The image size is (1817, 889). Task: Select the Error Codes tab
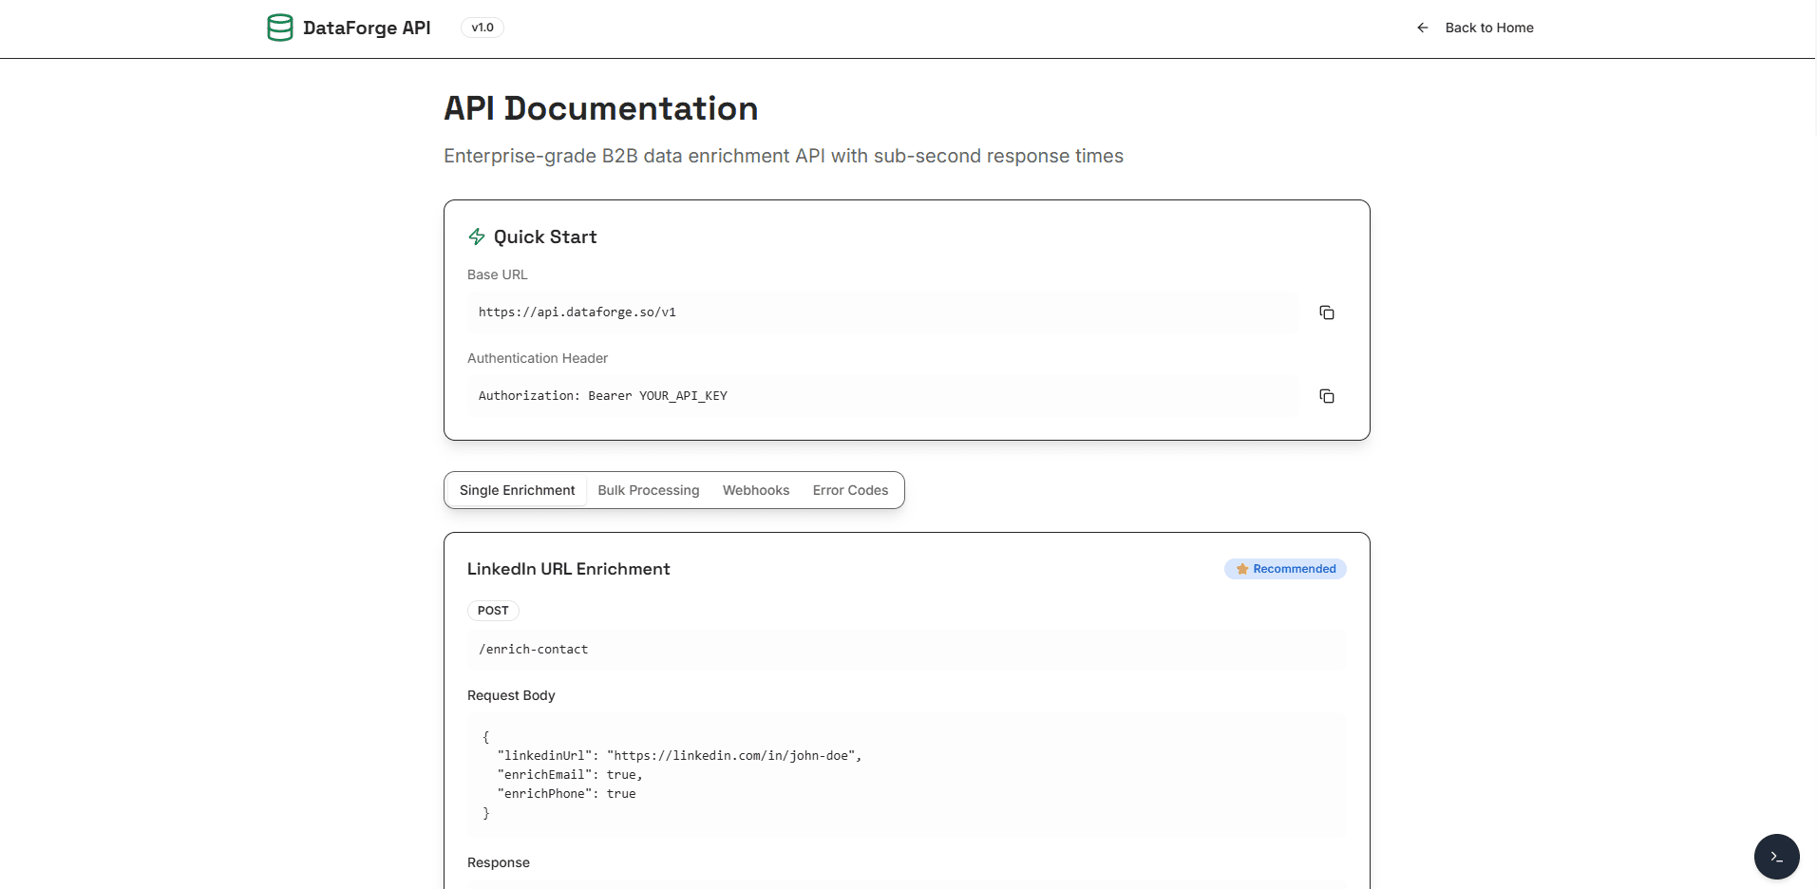(x=850, y=490)
